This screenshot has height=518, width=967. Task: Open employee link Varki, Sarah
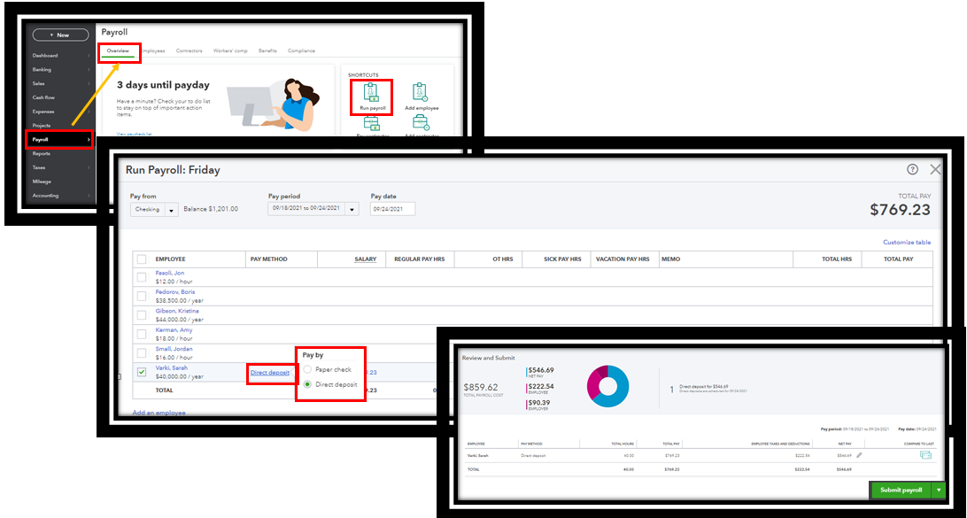pyautogui.click(x=172, y=367)
